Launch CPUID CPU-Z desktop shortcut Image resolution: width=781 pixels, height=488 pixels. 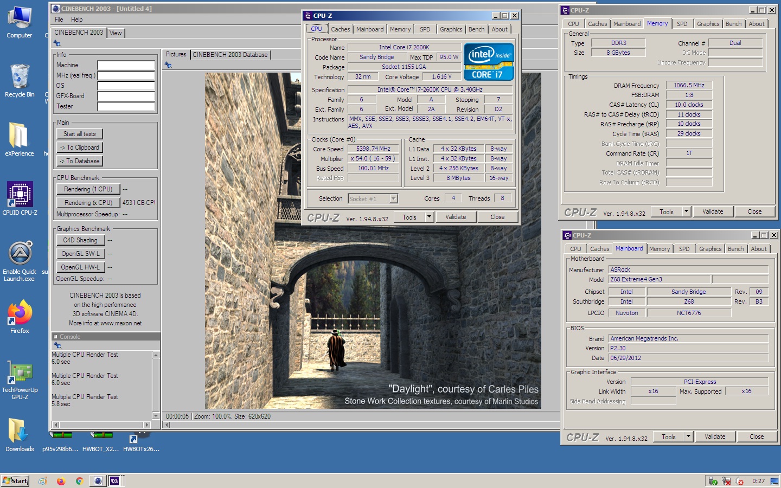20,198
